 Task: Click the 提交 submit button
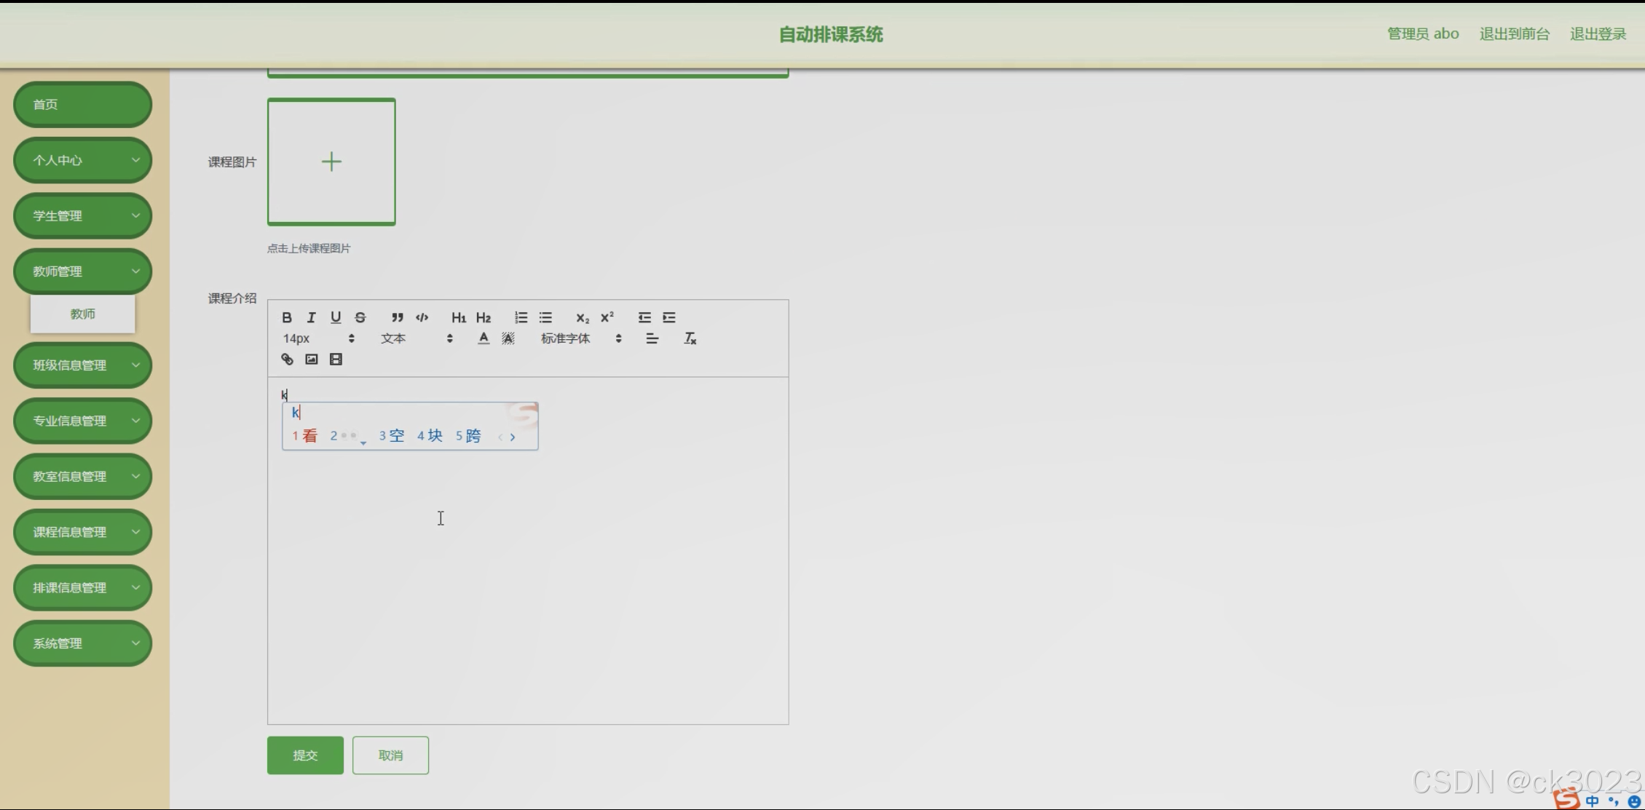click(305, 755)
